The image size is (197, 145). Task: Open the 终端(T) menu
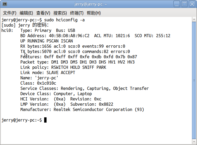pyautogui.click(x=77, y=13)
